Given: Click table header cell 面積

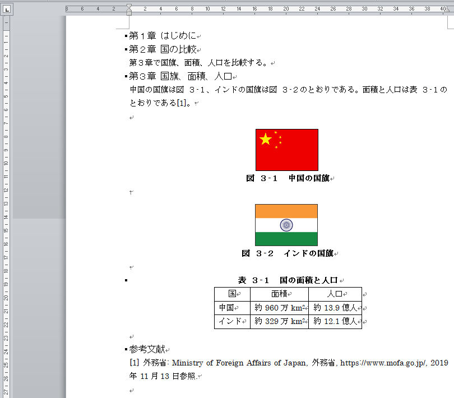Looking at the screenshot, I should pos(280,294).
